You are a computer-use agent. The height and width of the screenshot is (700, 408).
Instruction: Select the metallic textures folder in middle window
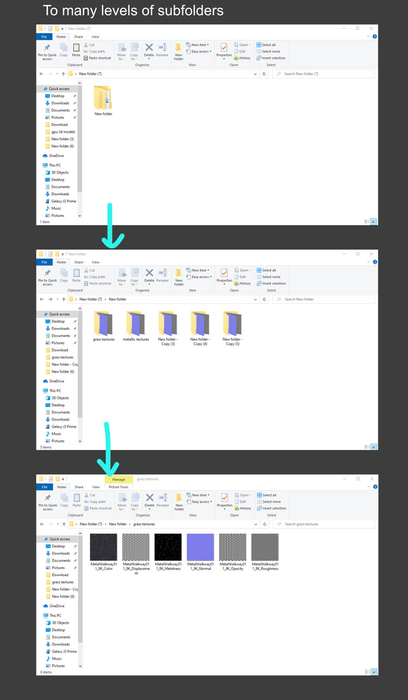pos(136,326)
